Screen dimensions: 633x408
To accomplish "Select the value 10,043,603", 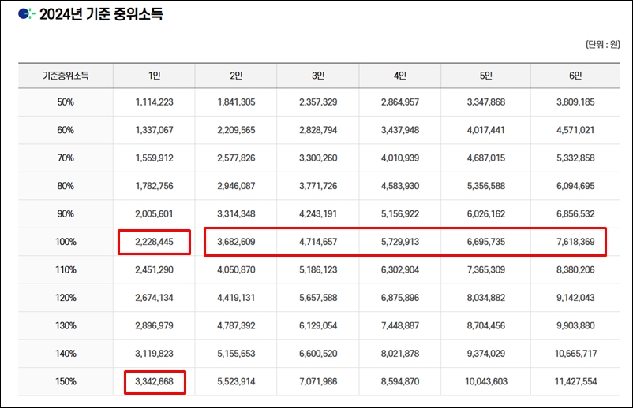I will [x=486, y=381].
